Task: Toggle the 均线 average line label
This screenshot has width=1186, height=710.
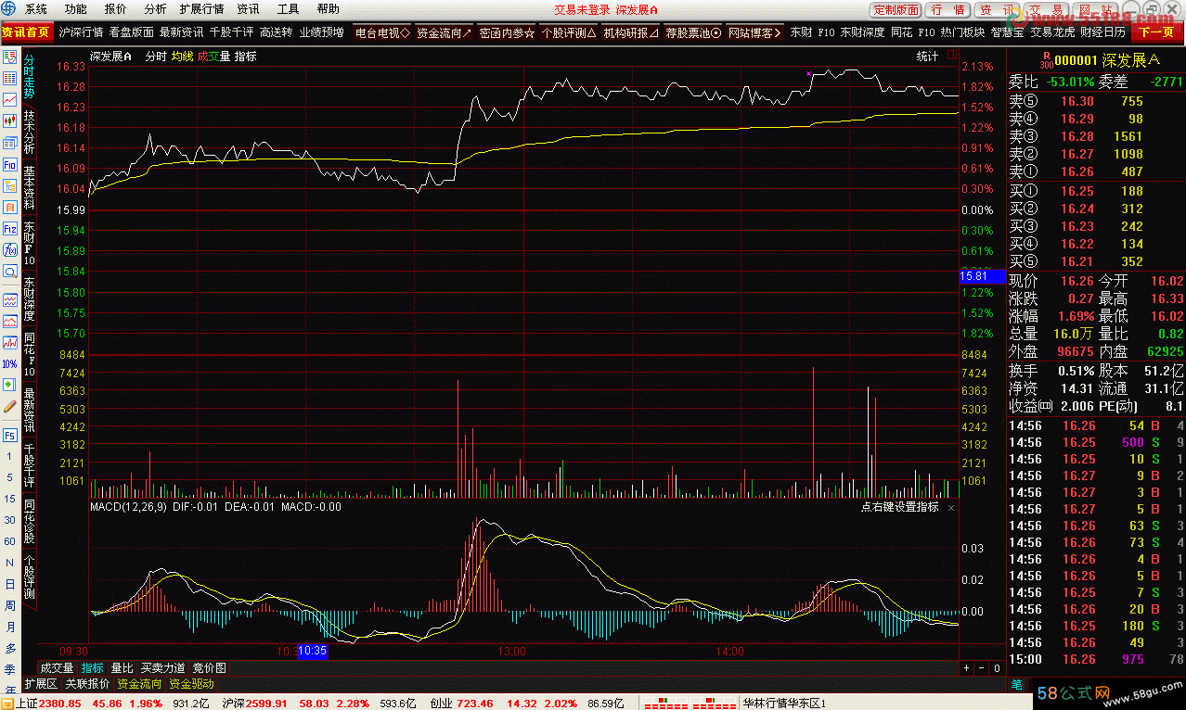Action: click(182, 57)
